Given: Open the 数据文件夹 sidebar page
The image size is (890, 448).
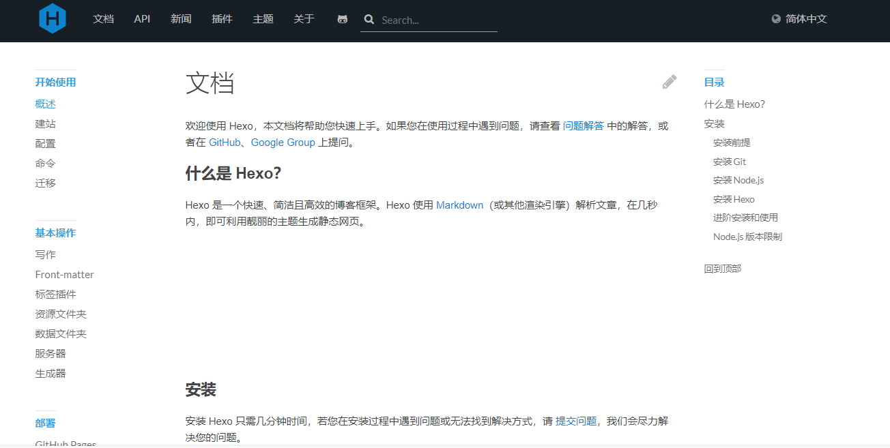Looking at the screenshot, I should coord(61,334).
